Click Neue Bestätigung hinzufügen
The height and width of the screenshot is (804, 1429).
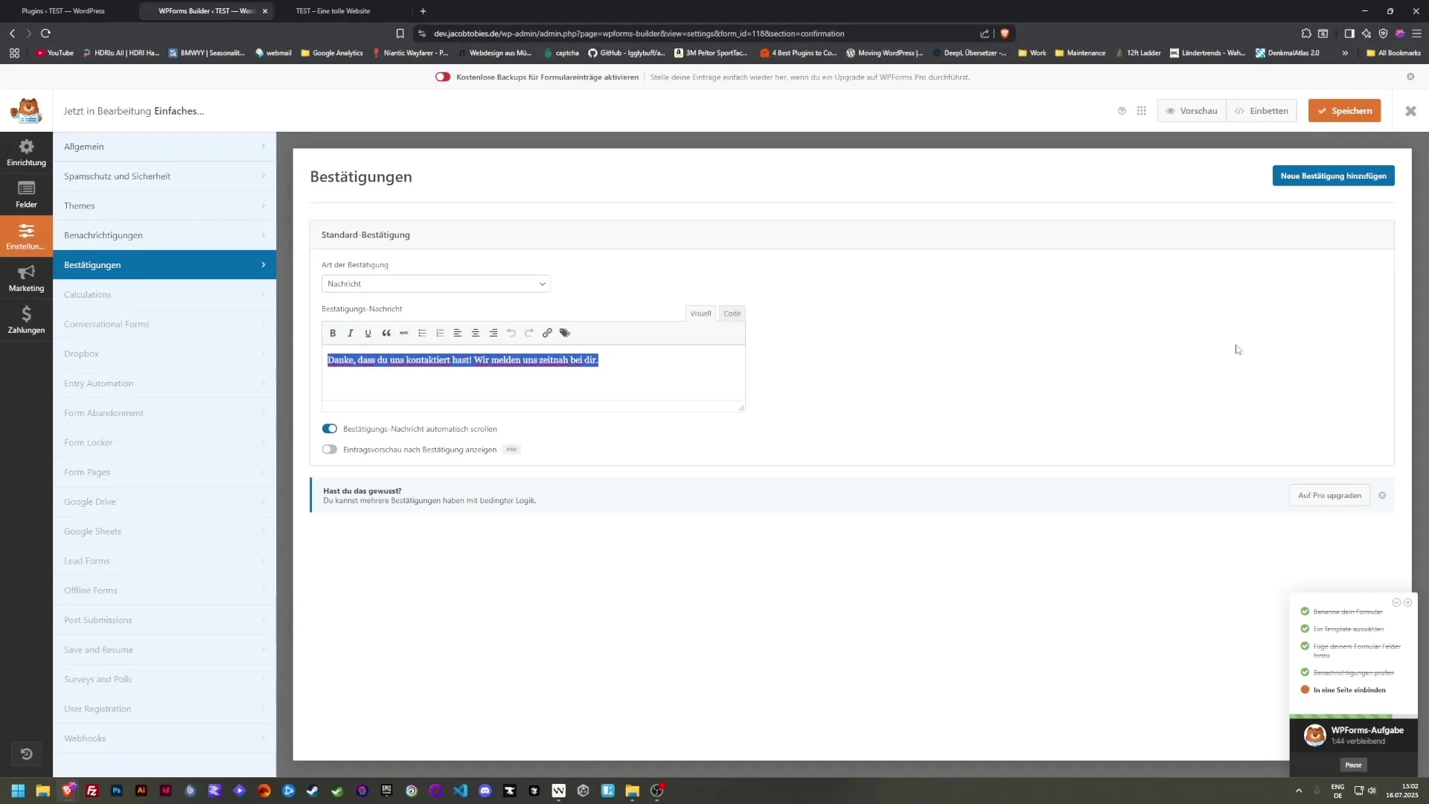coord(1333,175)
